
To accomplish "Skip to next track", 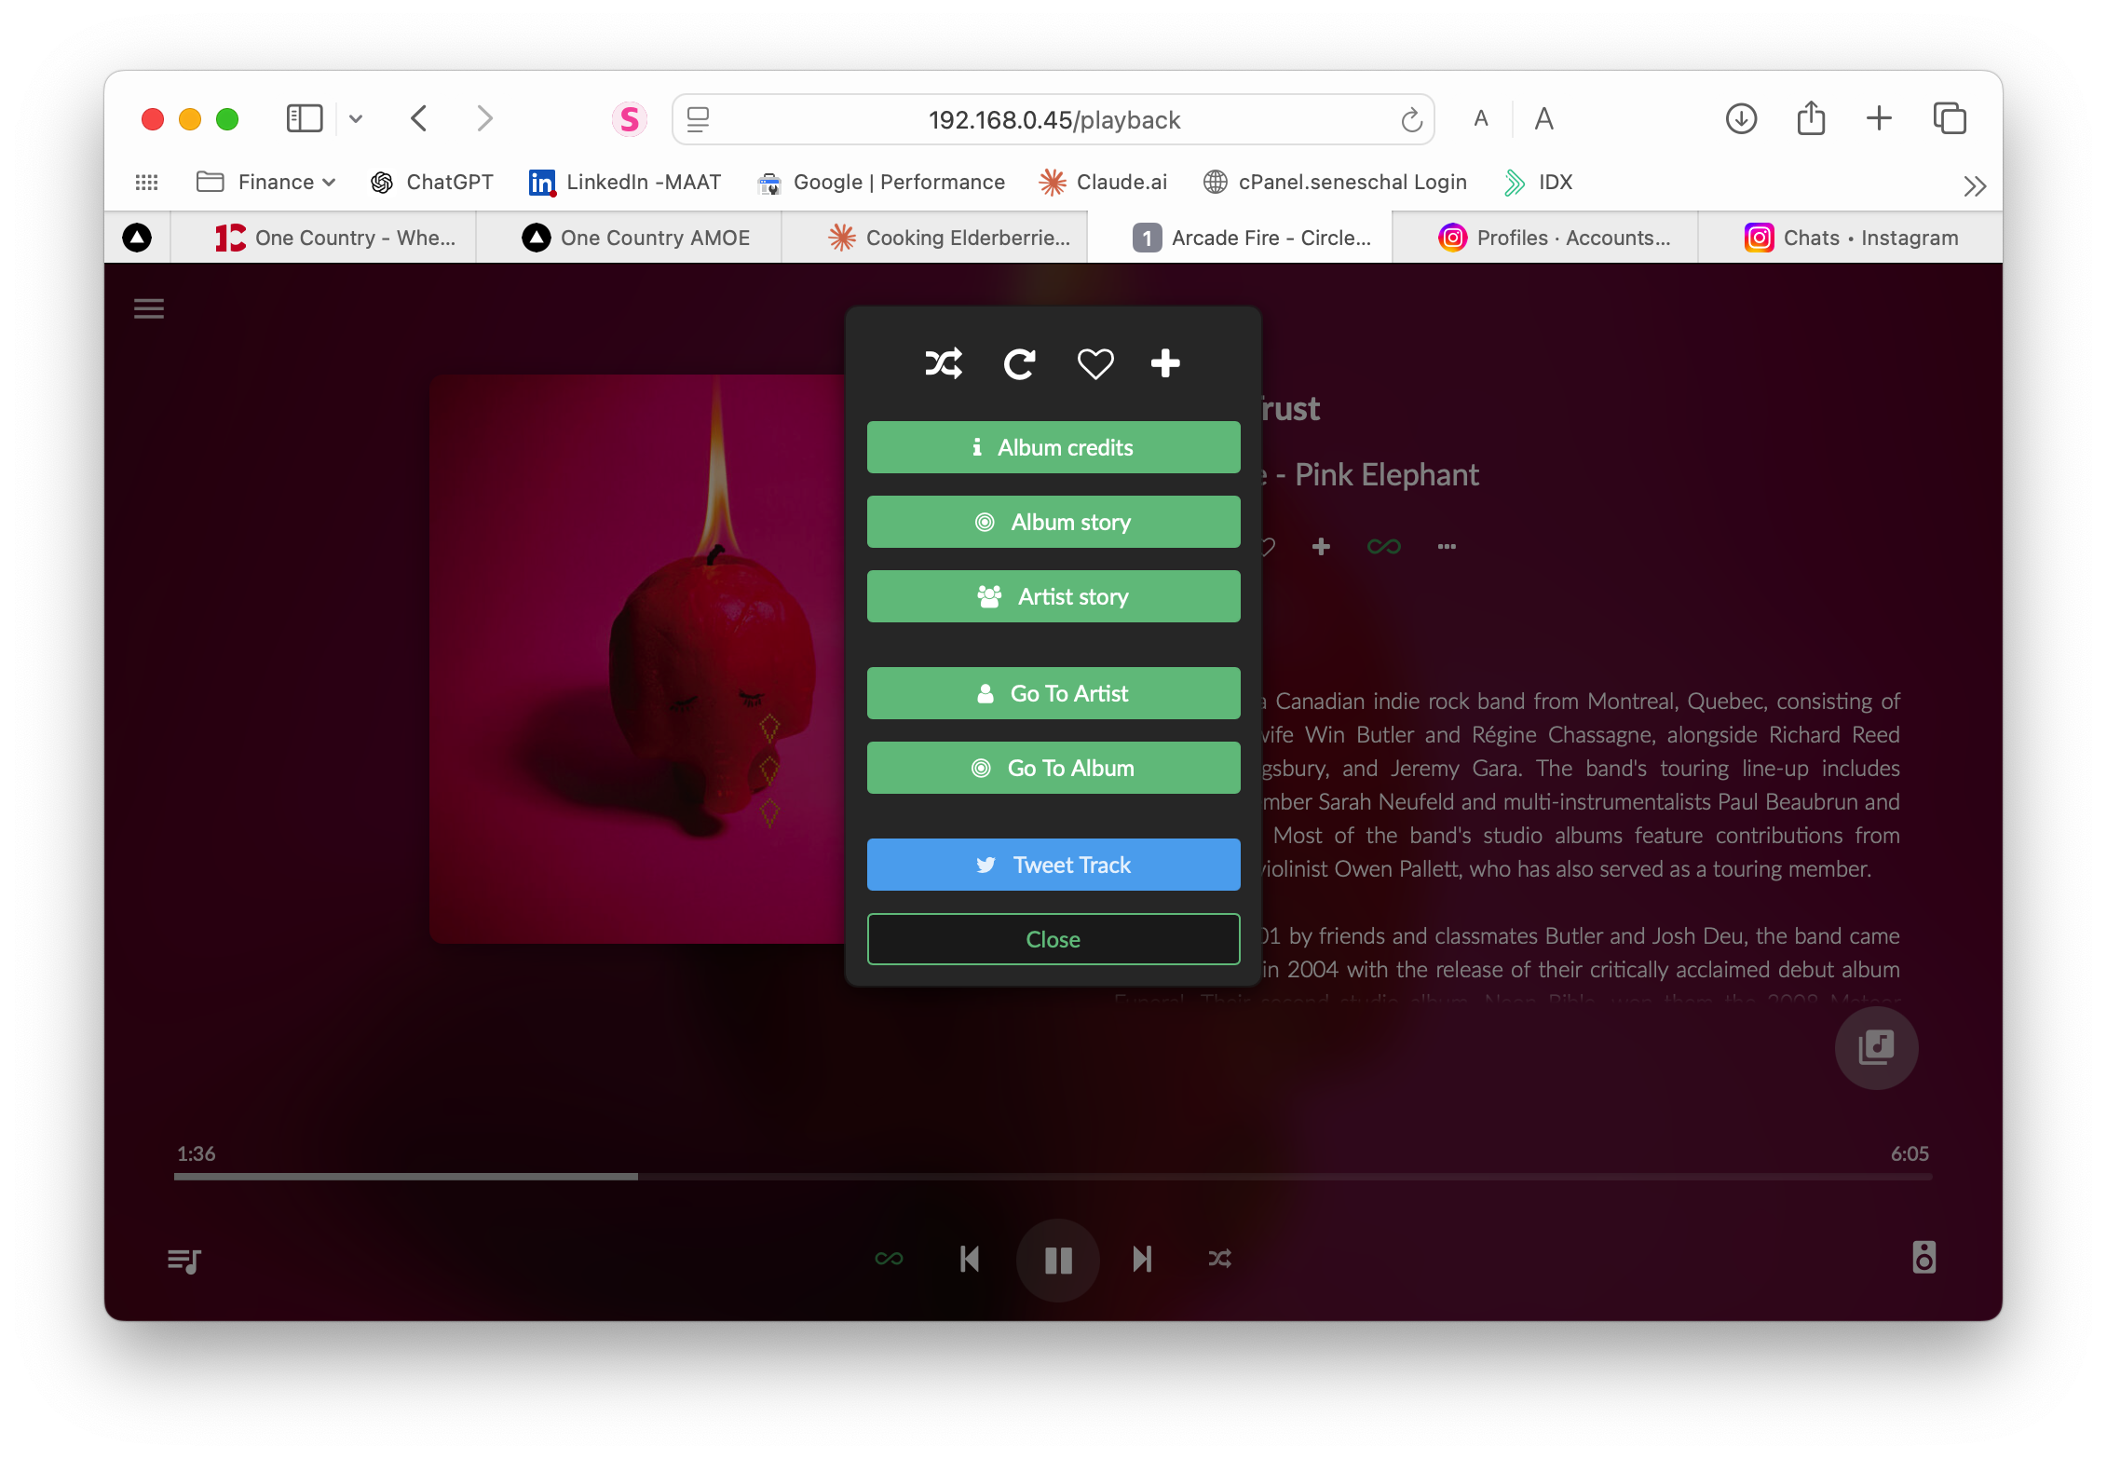I will point(1142,1260).
